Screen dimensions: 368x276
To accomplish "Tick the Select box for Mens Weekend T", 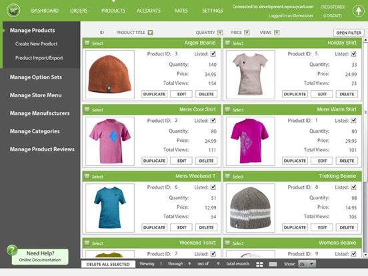I will 87,176.
